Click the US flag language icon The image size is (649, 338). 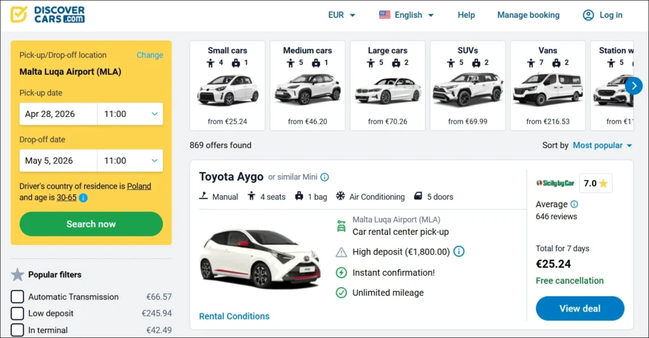385,15
